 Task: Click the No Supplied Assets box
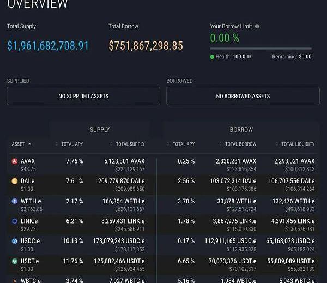click(83, 96)
